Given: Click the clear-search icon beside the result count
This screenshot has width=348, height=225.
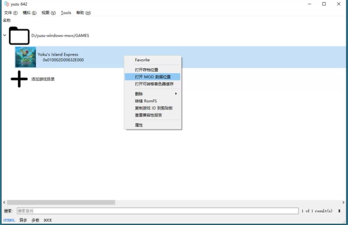Looking at the screenshot, I should [x=339, y=211].
